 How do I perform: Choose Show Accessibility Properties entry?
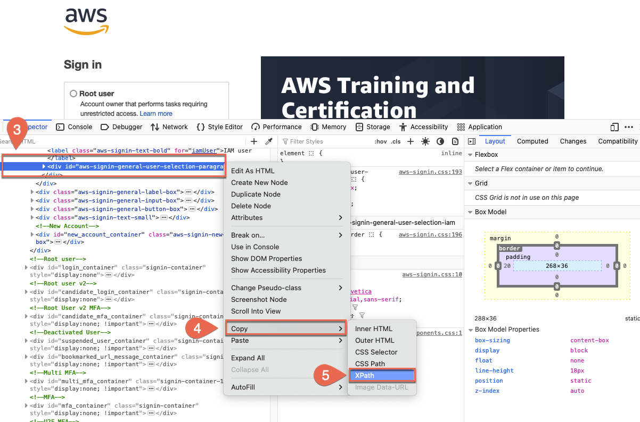(287, 270)
